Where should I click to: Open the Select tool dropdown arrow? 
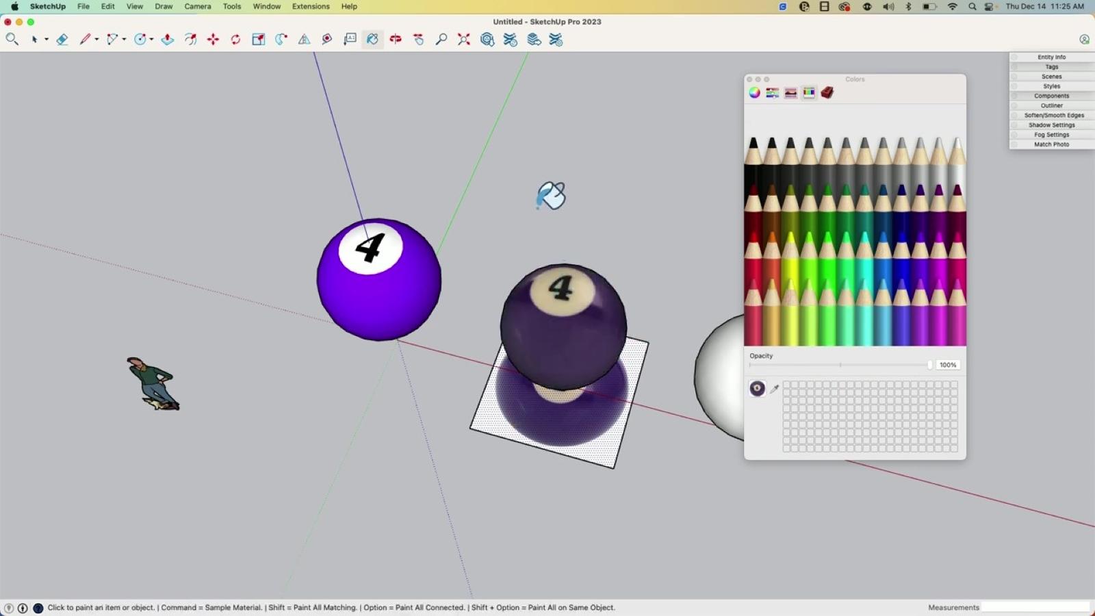[47, 40]
